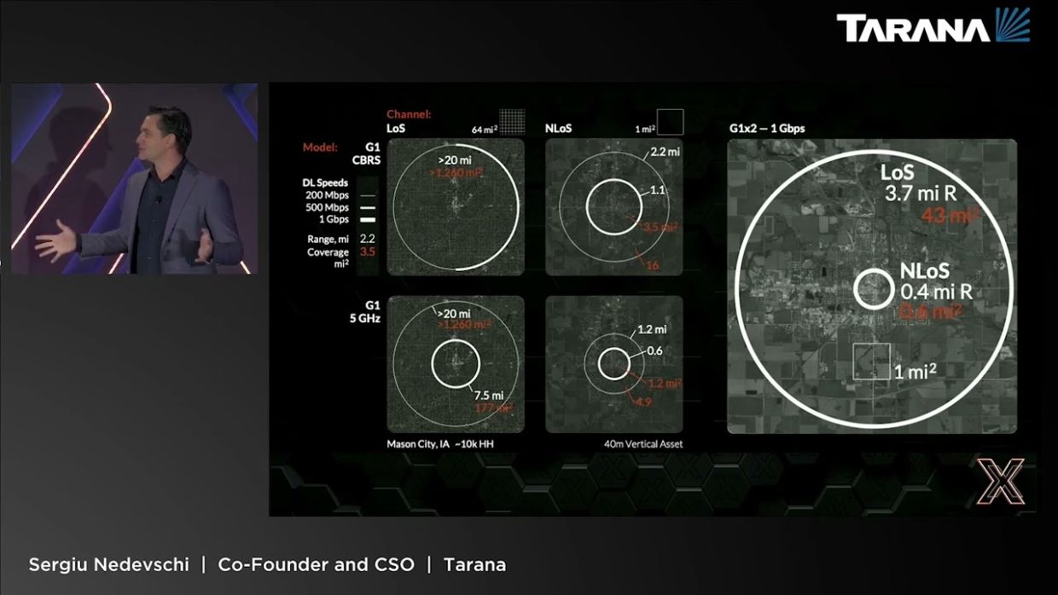Click the "NLoS" column heading

(x=558, y=129)
